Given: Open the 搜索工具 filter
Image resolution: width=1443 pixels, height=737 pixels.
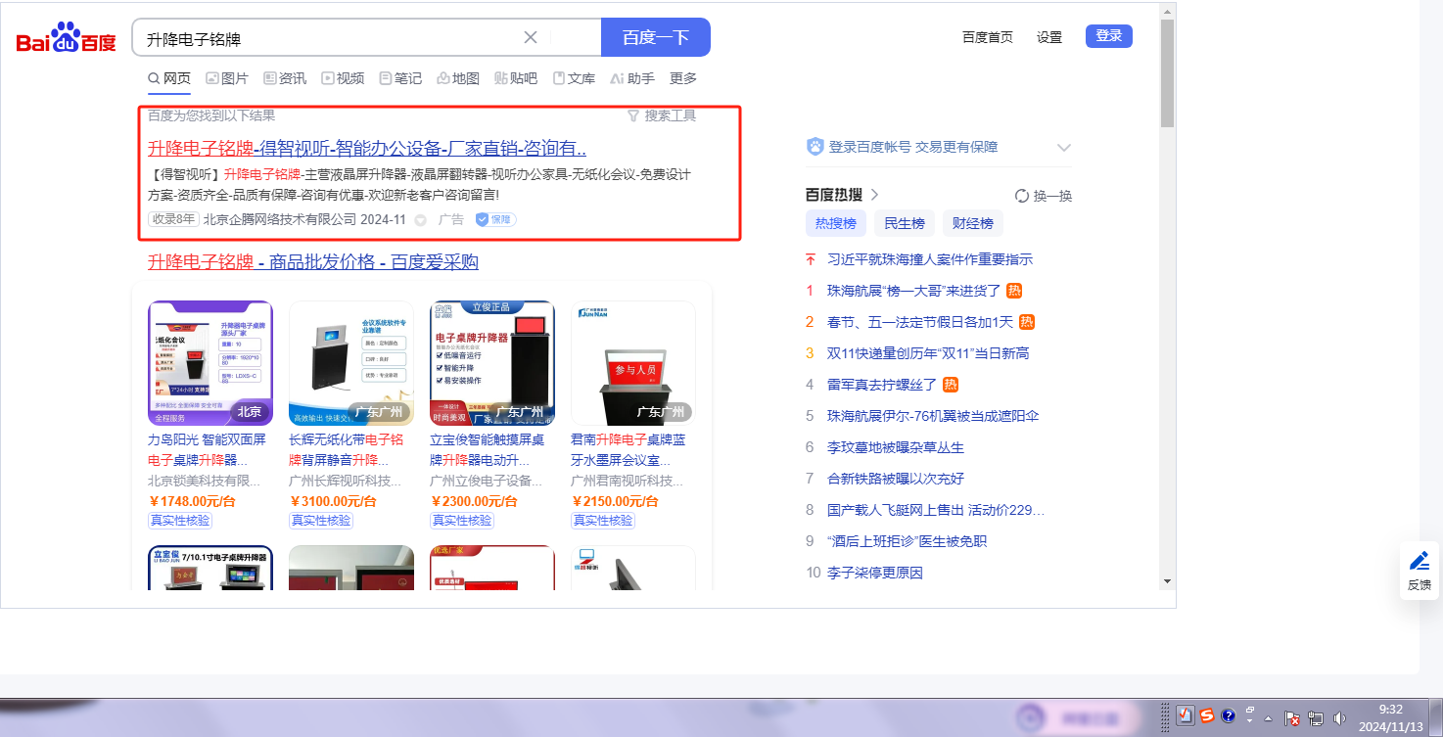Looking at the screenshot, I should [662, 115].
